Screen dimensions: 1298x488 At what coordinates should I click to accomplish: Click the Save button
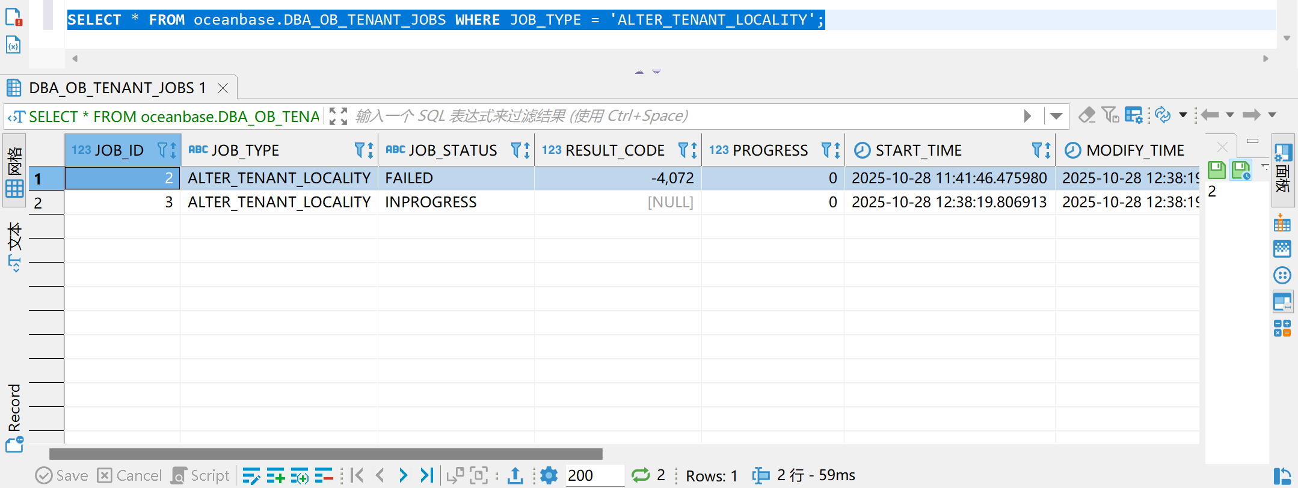click(x=62, y=475)
